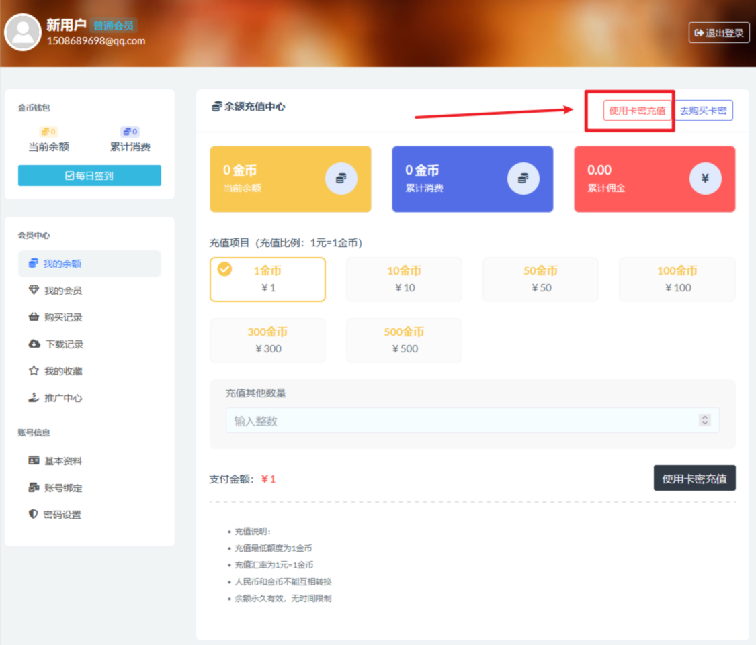Open 推广中心 in the sidebar menu
This screenshot has height=645, width=756.
[x=63, y=398]
